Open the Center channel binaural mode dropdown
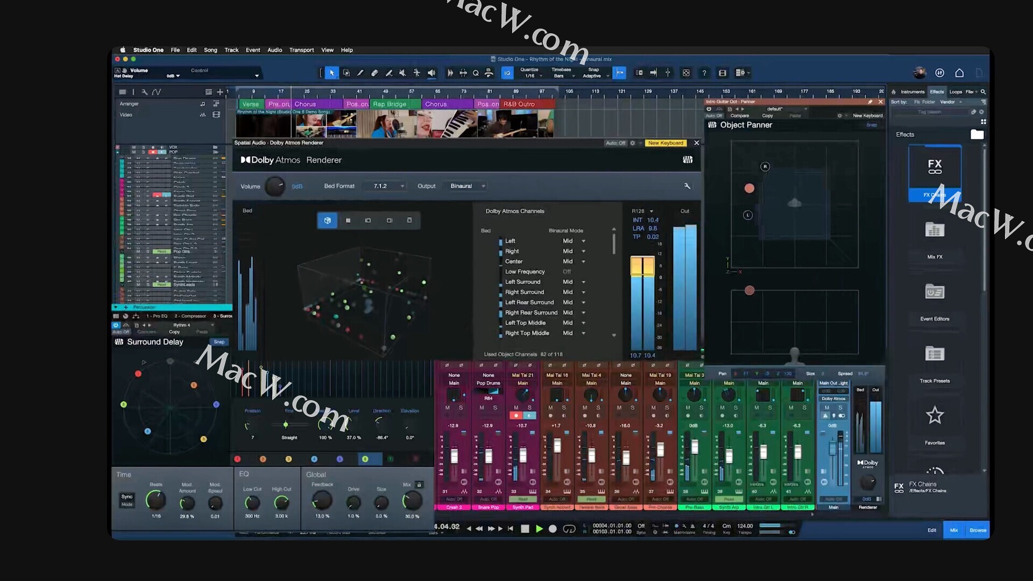Viewport: 1033px width, 581px height. pos(574,261)
